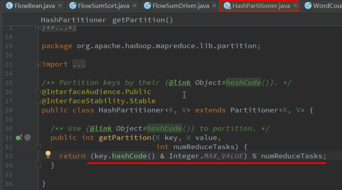The image size is (342, 190).
Task: Click the numReduceTasks parameter on line 32
Action: [204, 147]
